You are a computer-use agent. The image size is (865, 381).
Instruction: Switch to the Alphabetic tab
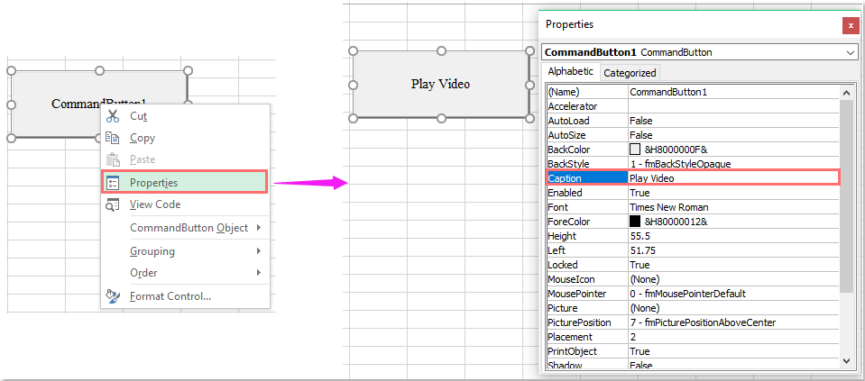pos(571,72)
